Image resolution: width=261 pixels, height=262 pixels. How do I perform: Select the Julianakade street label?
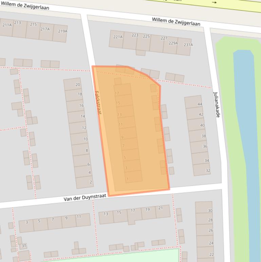click(x=217, y=104)
